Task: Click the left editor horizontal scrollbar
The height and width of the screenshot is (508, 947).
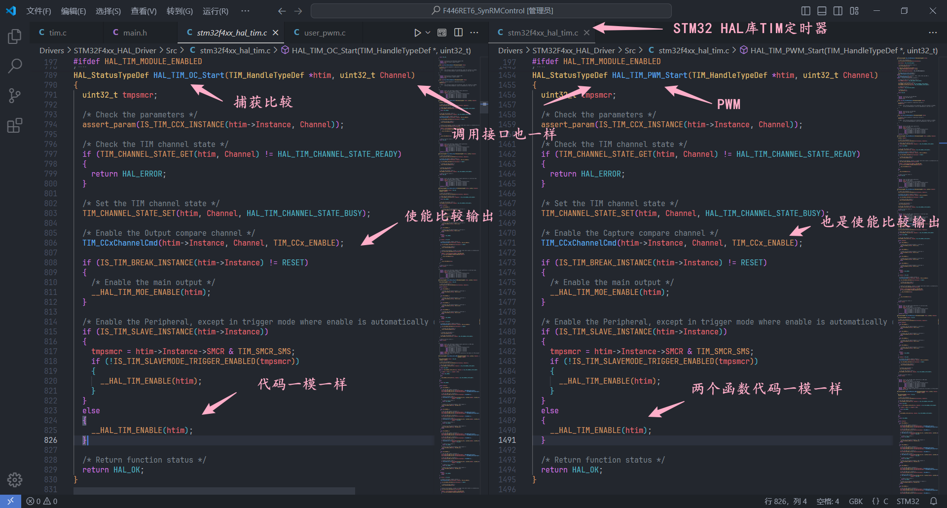Action: coord(214,491)
